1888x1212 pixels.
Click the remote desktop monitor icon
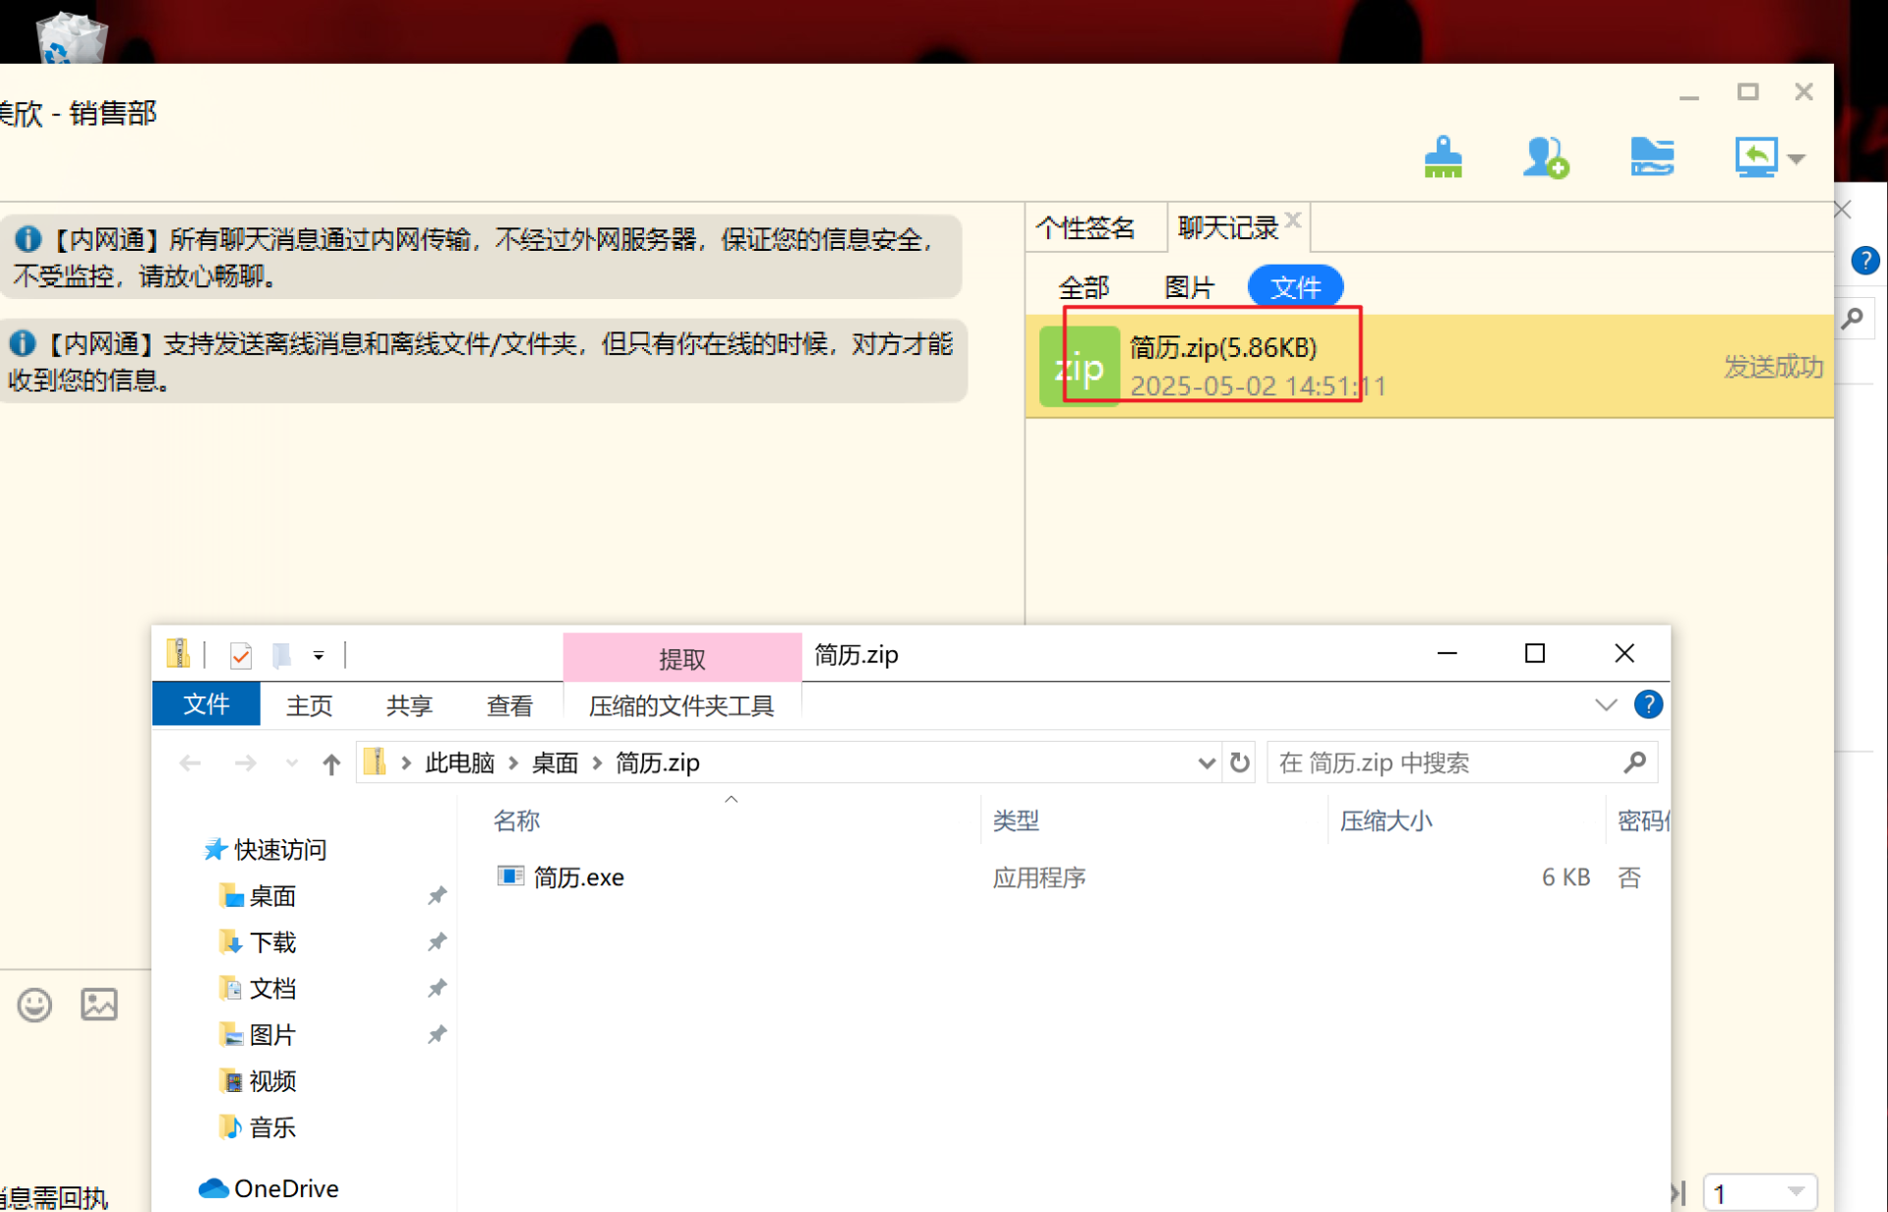pyautogui.click(x=1756, y=157)
